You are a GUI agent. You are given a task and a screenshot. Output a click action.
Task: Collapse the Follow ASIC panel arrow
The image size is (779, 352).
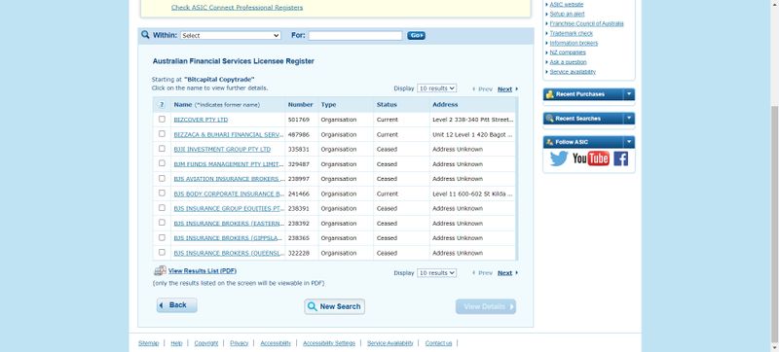[x=629, y=142]
